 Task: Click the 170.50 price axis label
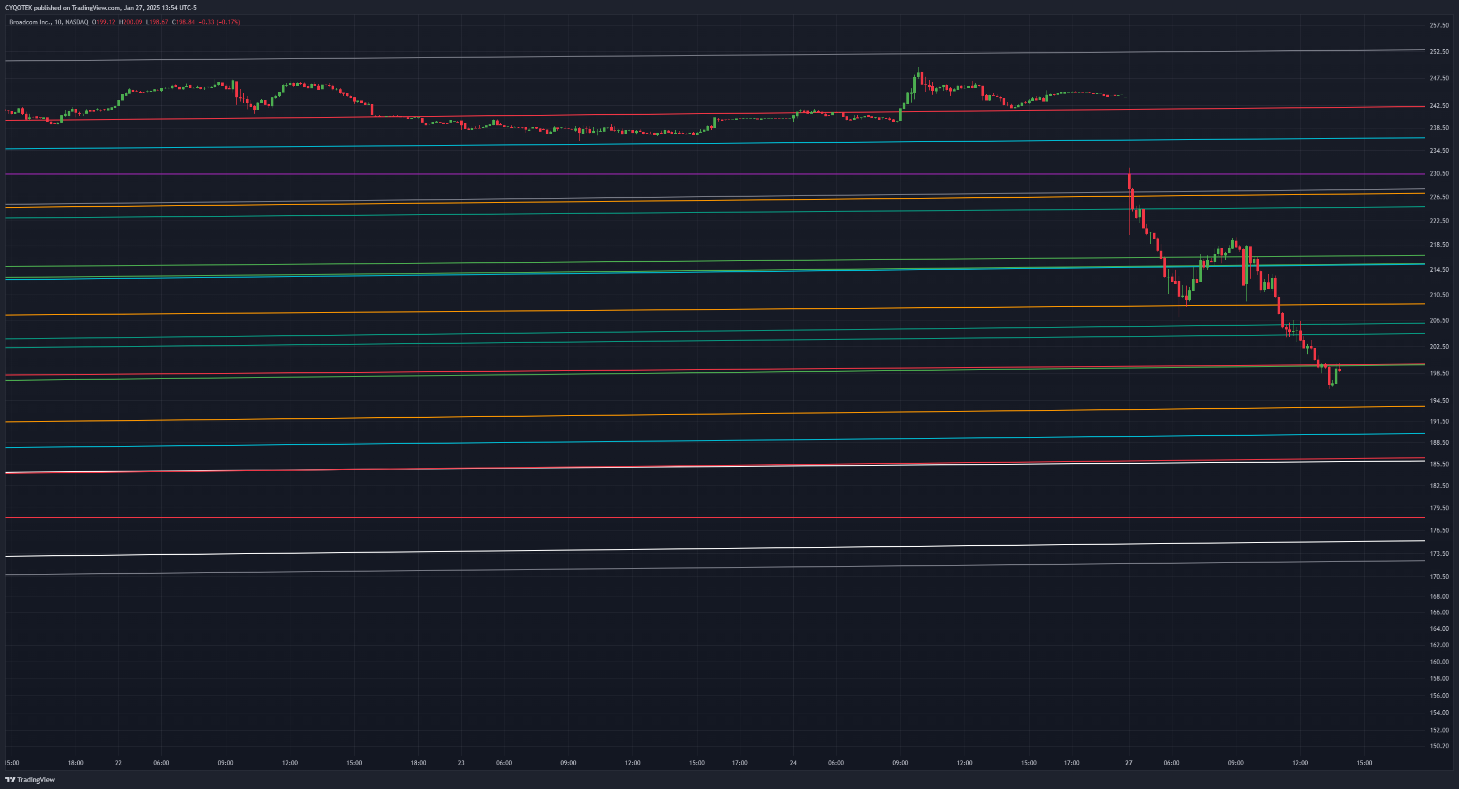[1439, 577]
